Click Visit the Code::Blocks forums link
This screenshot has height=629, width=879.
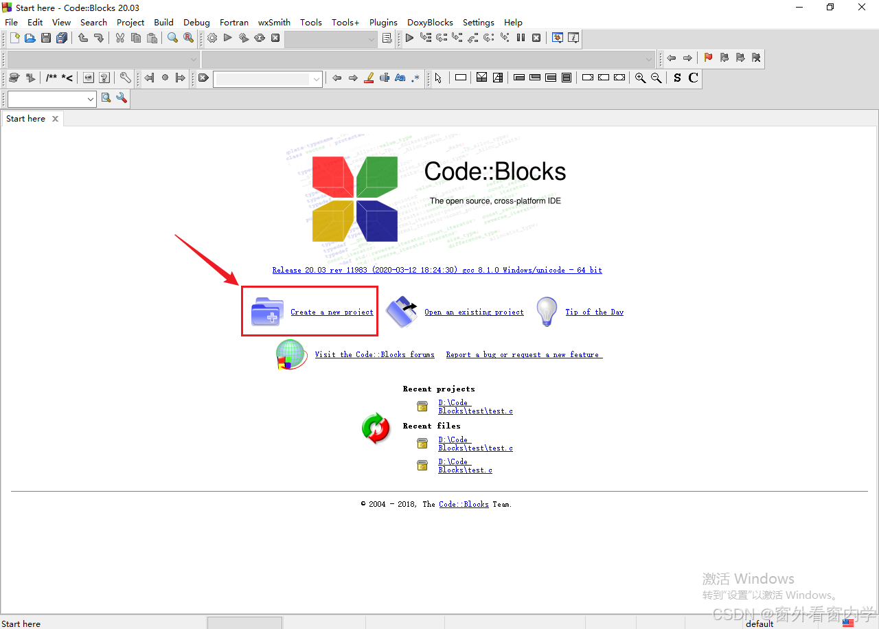point(375,354)
